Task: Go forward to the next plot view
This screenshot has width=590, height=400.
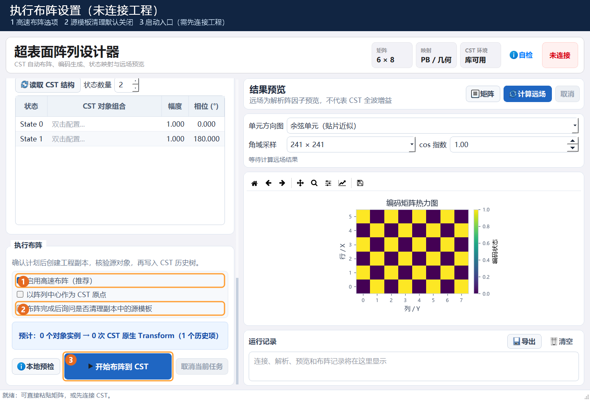Action: coord(282,183)
